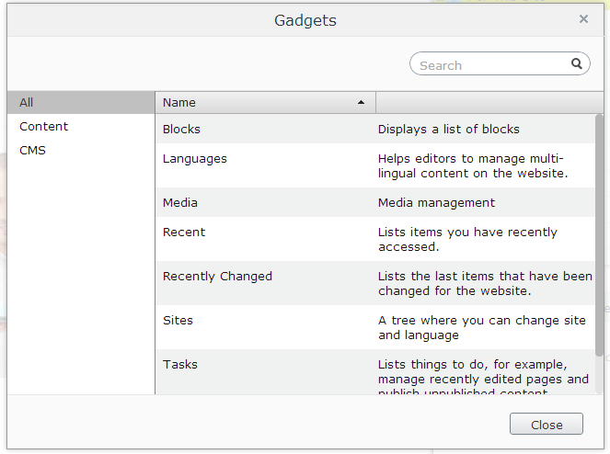Choose the Tasks gadget
Viewport: 610px width, 454px height.
point(180,364)
